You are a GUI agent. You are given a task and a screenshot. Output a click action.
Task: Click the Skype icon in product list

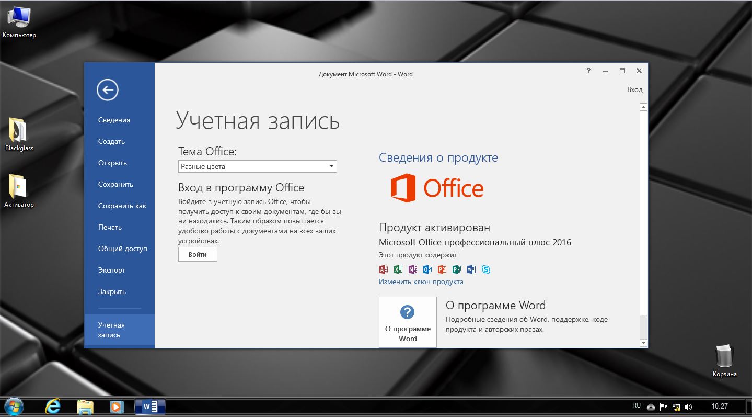pos(486,269)
